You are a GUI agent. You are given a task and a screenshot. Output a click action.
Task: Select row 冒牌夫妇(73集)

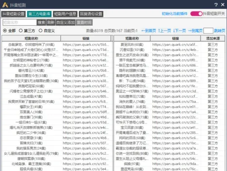pyautogui.click(x=31, y=143)
